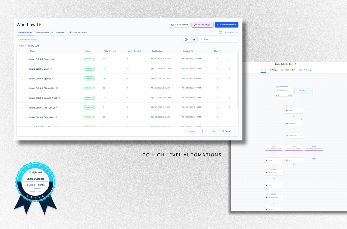Click the Create Folder button

tap(180, 25)
